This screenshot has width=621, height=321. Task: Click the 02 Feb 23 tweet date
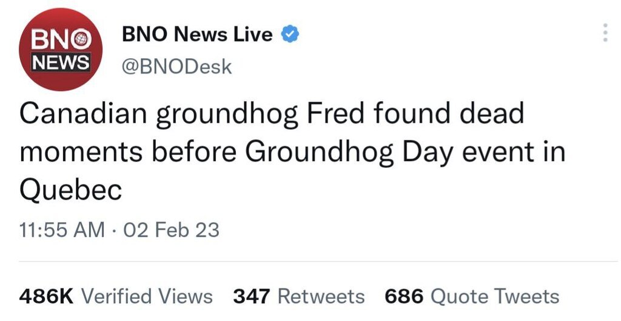coord(171,230)
